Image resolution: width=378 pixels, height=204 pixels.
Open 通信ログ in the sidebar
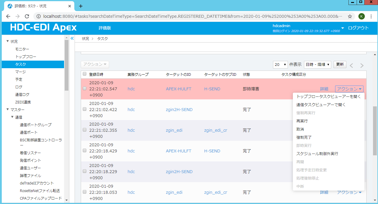click(22, 94)
